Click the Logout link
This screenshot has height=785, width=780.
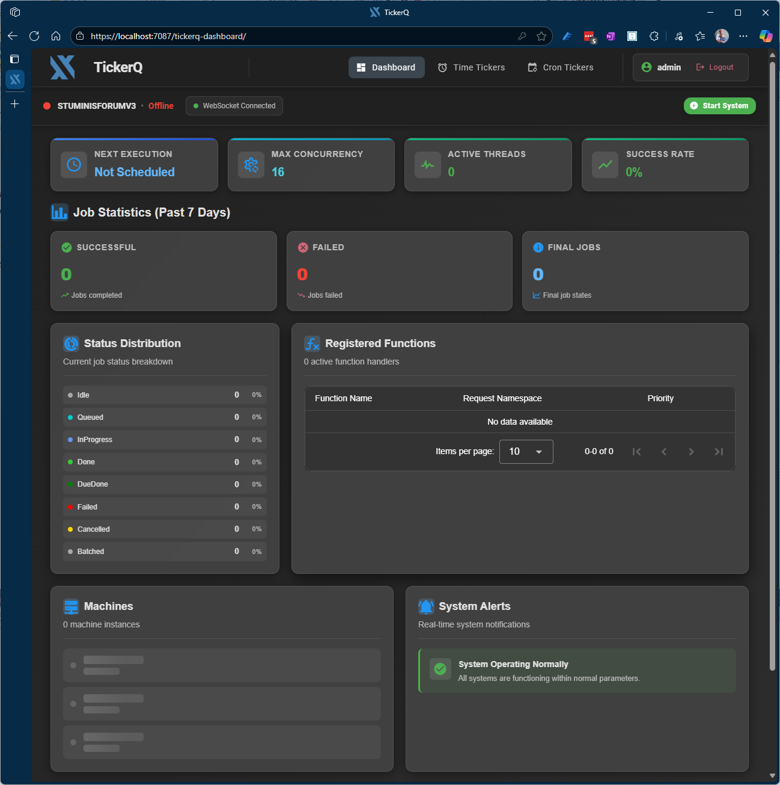[x=715, y=67]
